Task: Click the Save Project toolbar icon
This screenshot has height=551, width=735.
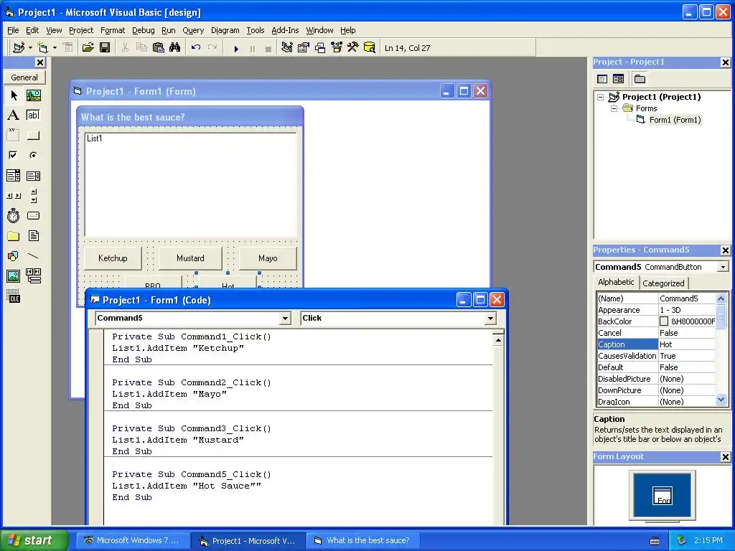Action: pos(105,48)
